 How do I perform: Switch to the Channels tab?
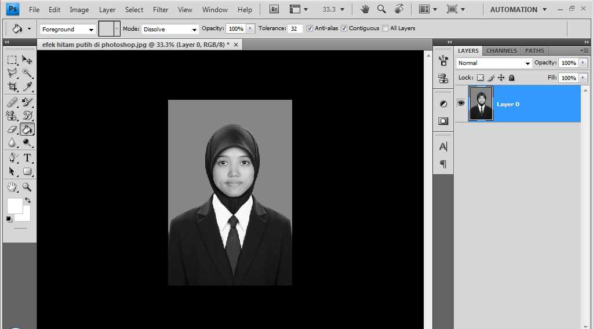tap(501, 50)
